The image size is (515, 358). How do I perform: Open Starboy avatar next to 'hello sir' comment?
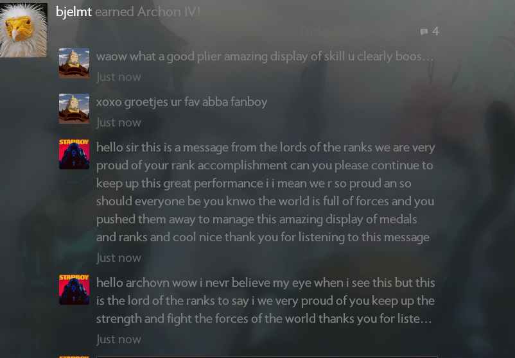(74, 154)
